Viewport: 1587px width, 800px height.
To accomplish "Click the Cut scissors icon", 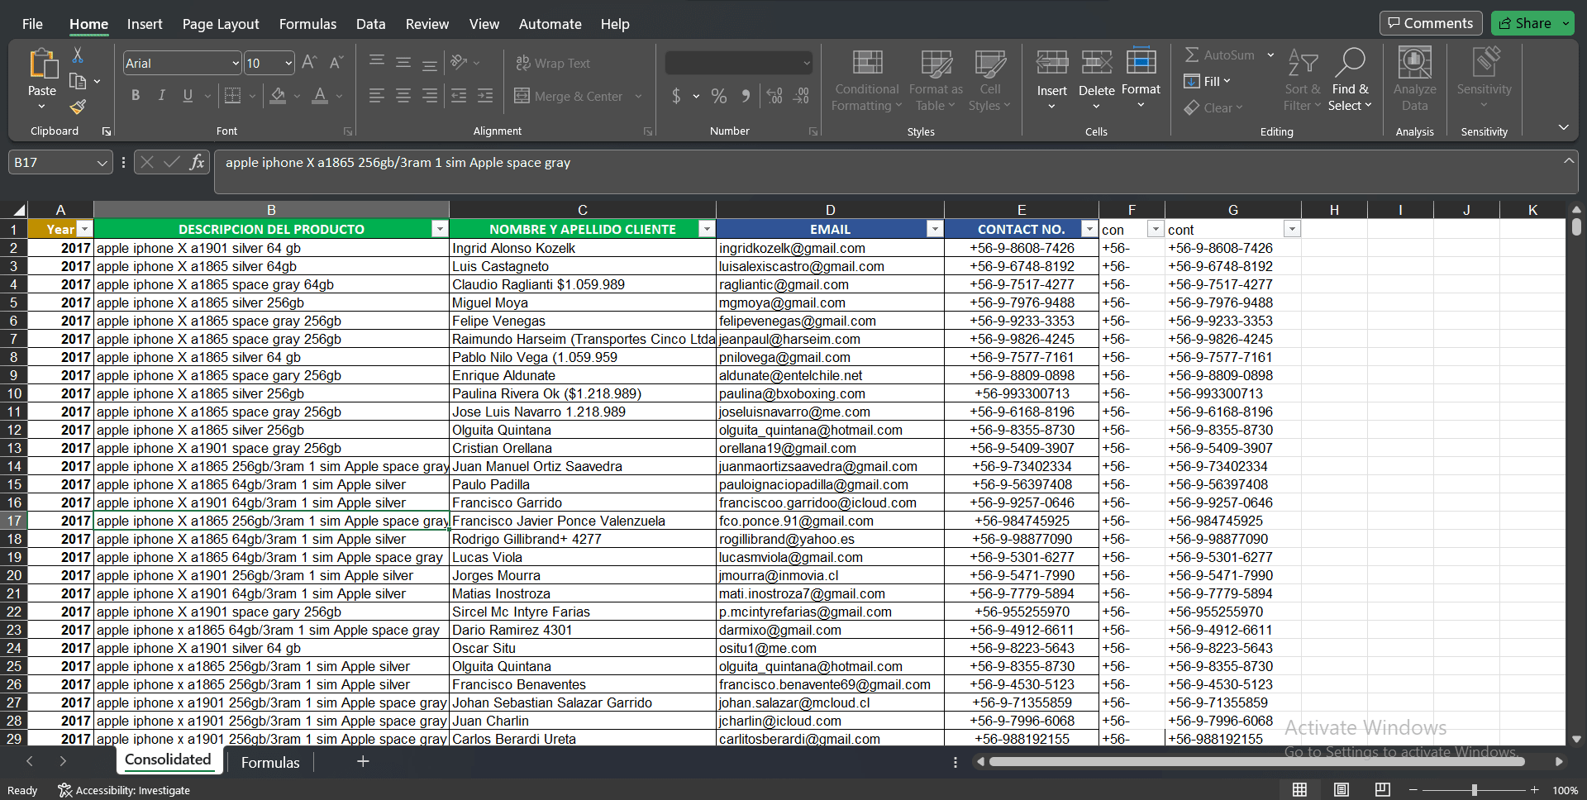I will coord(78,55).
